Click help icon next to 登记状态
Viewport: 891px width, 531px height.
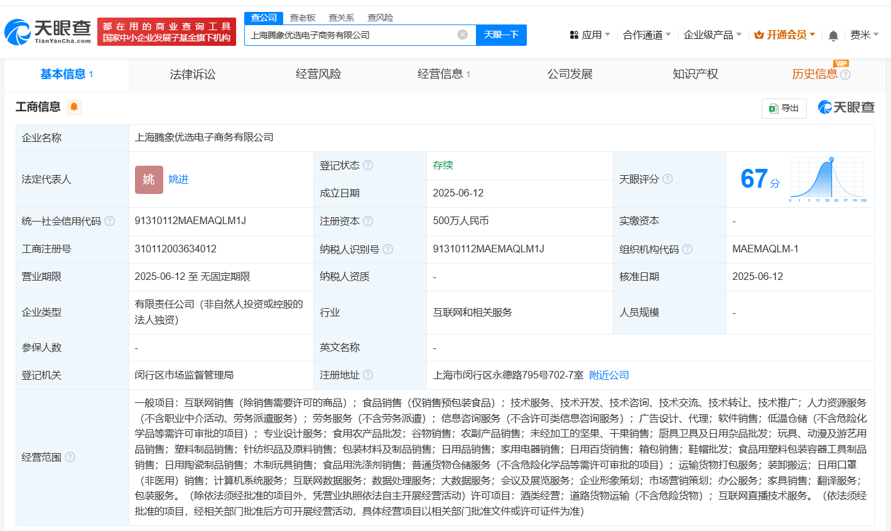pyautogui.click(x=368, y=165)
